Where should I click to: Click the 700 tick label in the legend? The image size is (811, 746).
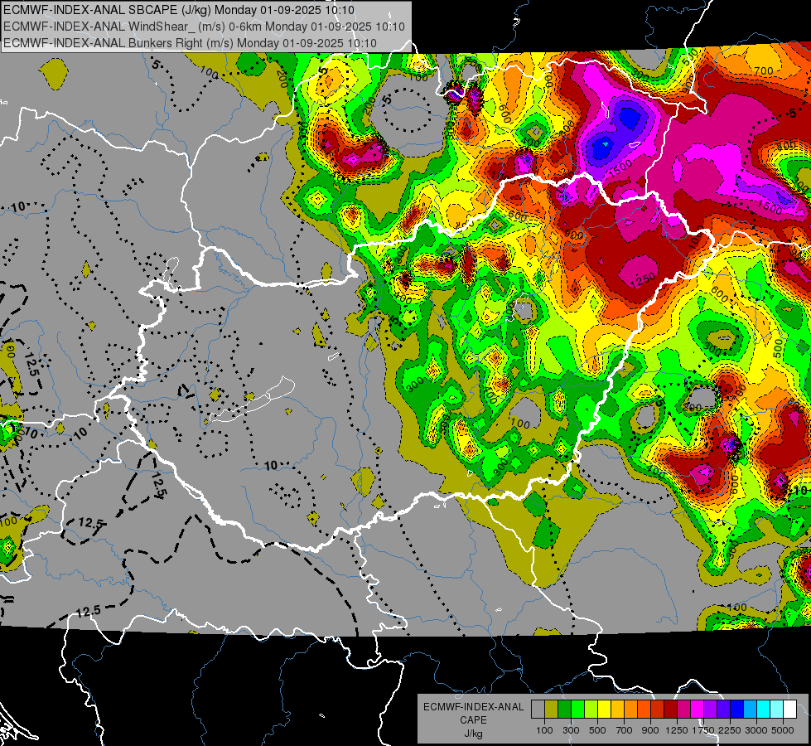click(625, 730)
